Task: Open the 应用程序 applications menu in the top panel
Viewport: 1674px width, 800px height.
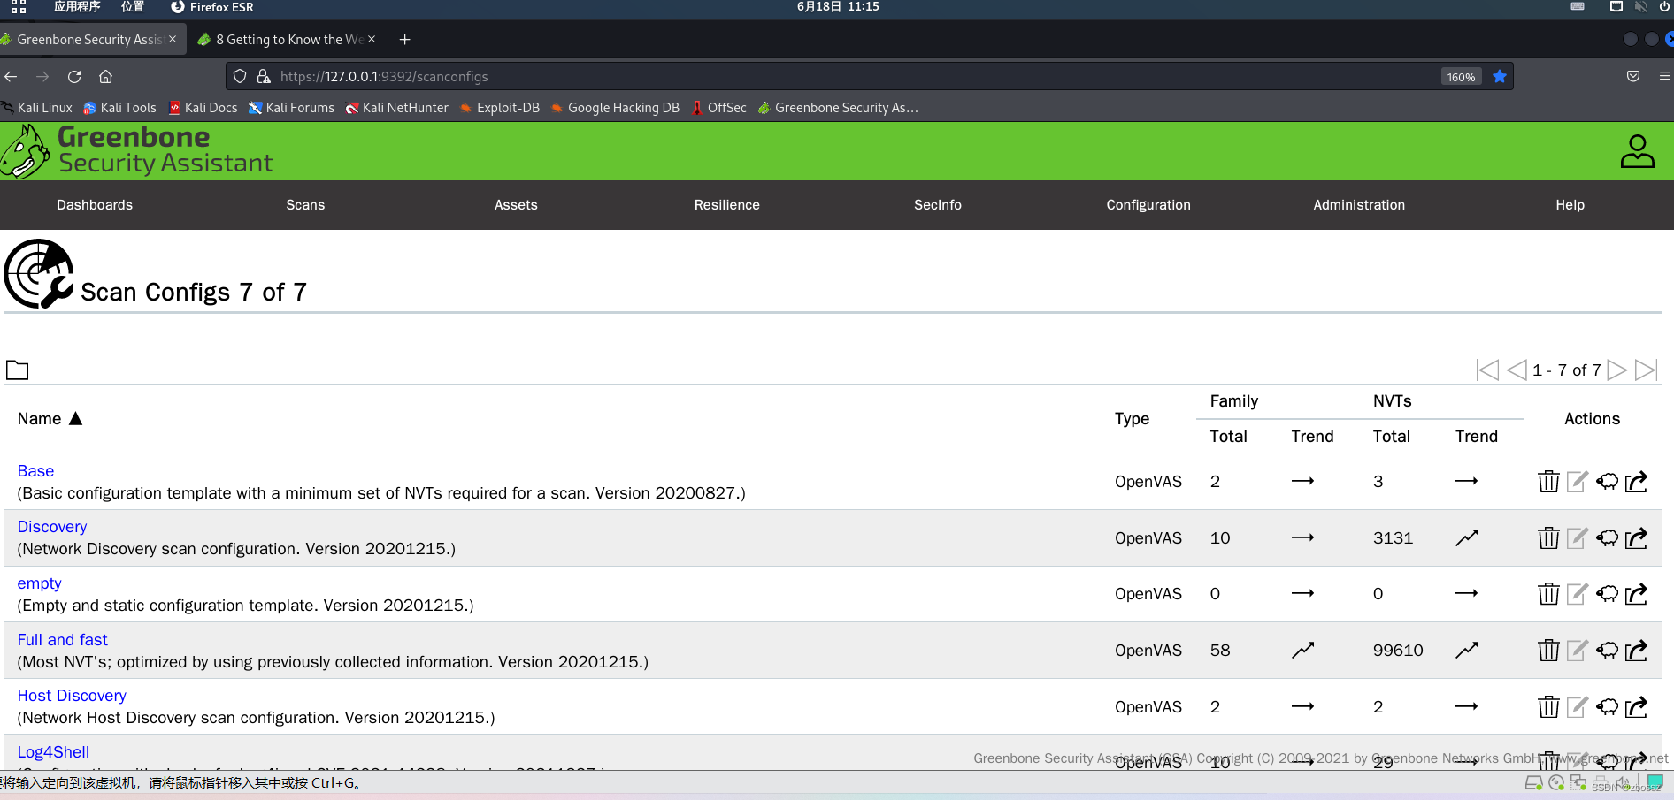Action: 77,7
